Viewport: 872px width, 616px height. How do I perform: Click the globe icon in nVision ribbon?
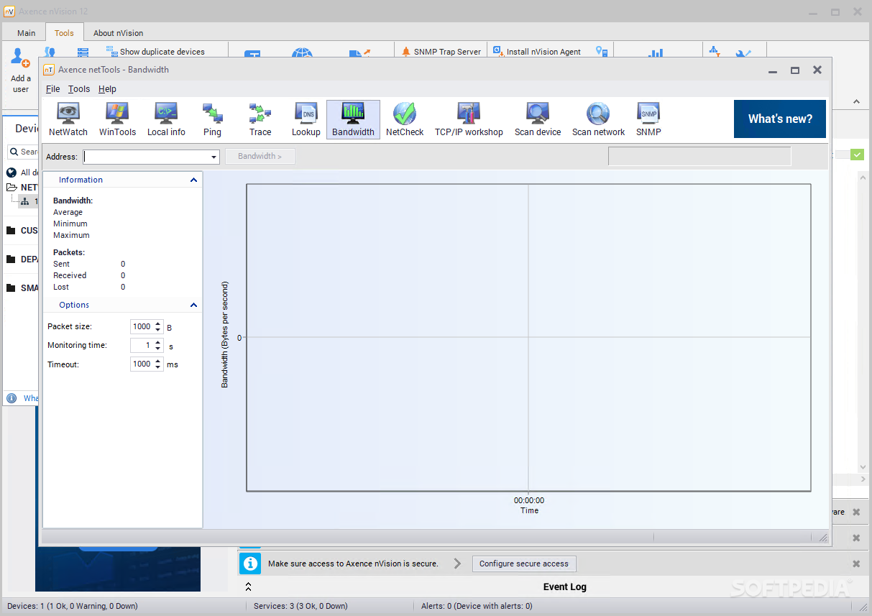click(x=302, y=53)
